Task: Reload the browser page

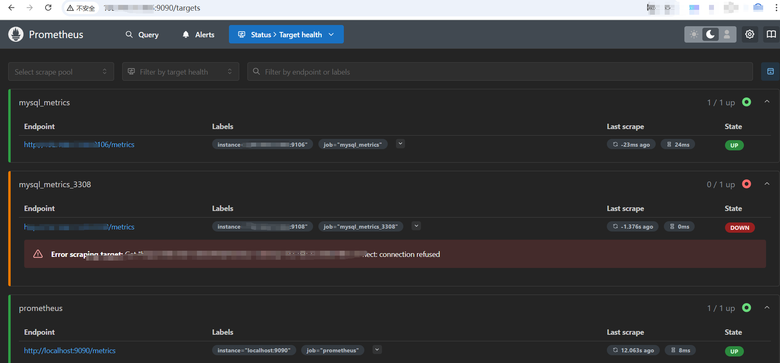Action: pyautogui.click(x=48, y=8)
